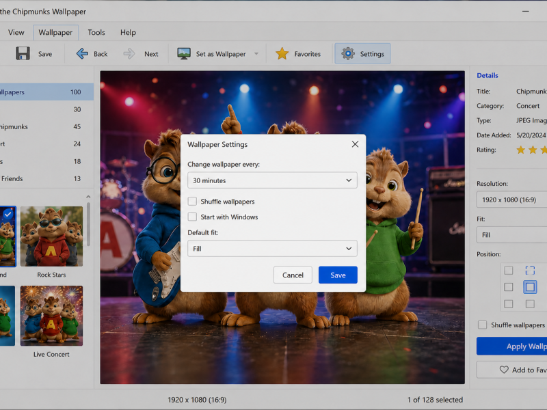This screenshot has height=410, width=547.
Task: Open the Fit dropdown in Details panel
Action: 511,235
